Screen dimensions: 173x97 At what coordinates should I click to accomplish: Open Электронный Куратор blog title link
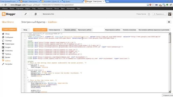tap(33, 22)
